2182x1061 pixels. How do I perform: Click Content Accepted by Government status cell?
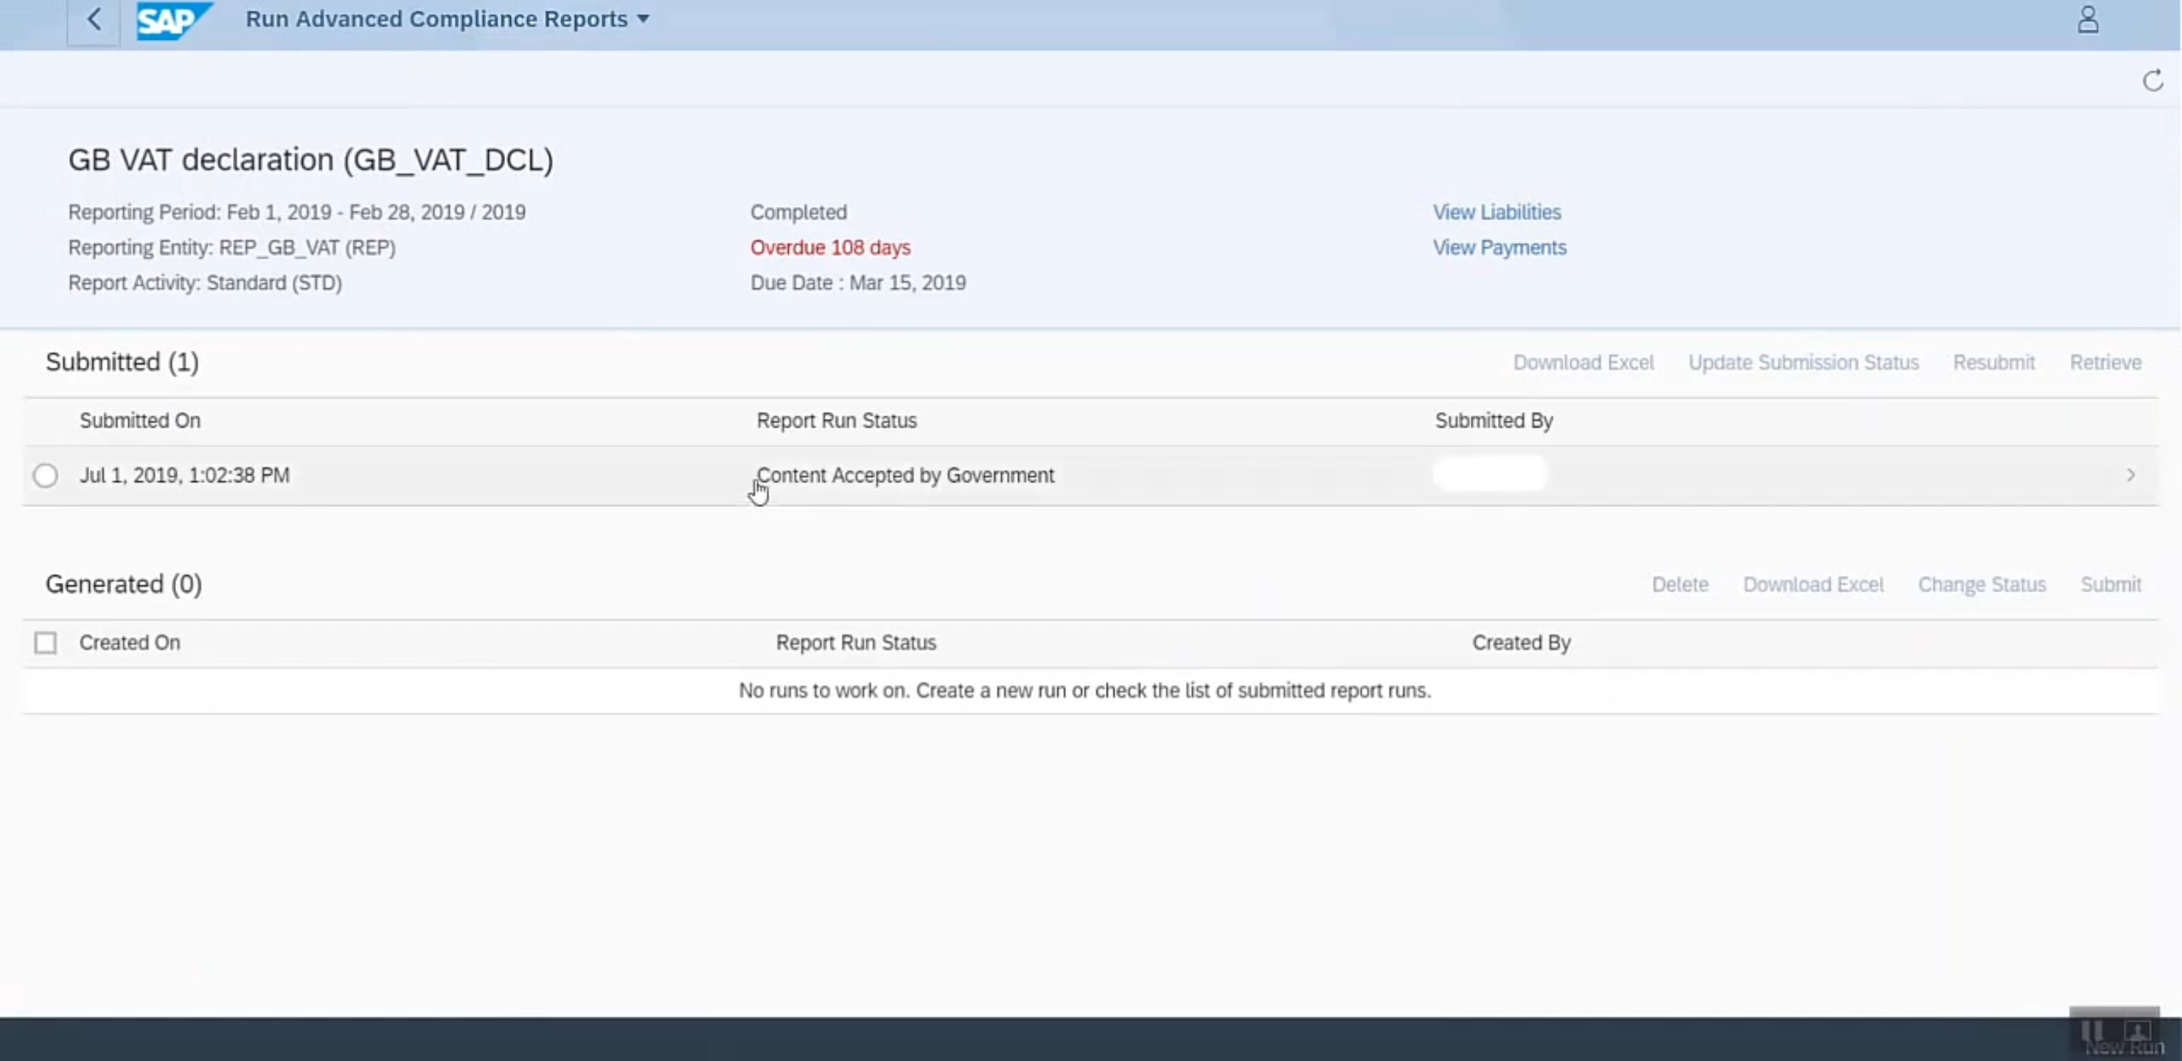coord(905,476)
